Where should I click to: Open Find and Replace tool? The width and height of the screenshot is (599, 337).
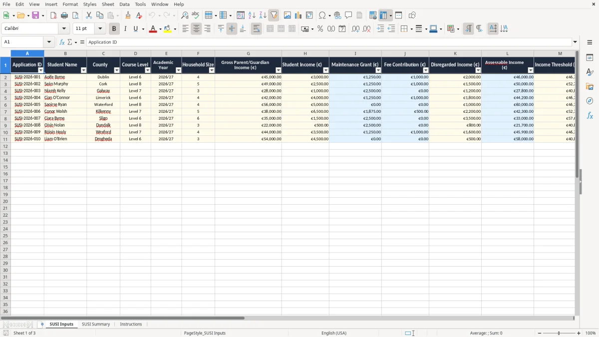click(x=185, y=15)
